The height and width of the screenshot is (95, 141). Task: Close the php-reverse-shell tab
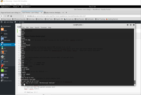63,13
